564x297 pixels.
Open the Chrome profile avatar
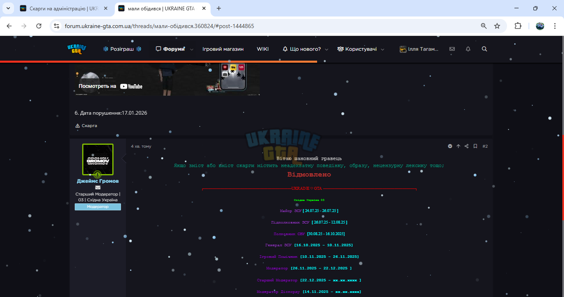[x=540, y=26]
